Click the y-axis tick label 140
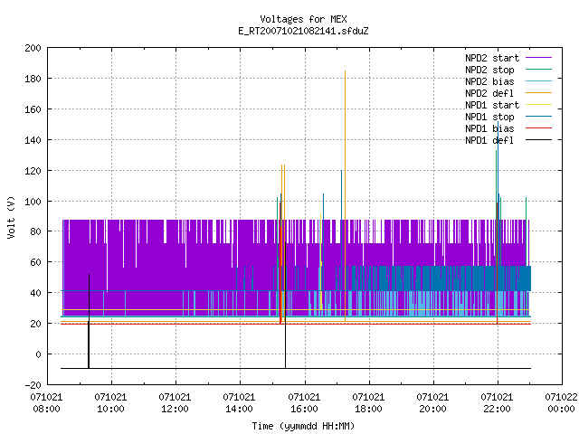The width and height of the screenshot is (579, 434). pyautogui.click(x=33, y=140)
